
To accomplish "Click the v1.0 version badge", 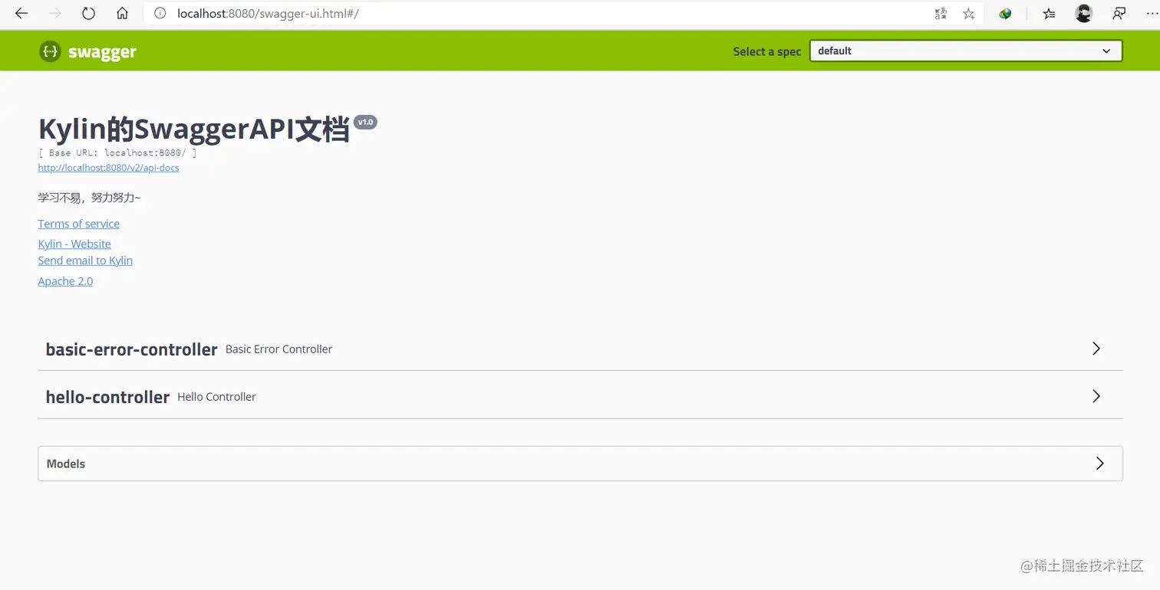I will (365, 122).
